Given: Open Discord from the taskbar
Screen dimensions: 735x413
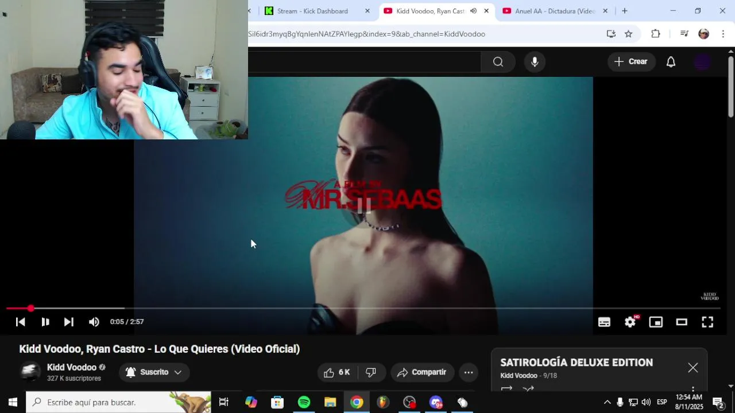Looking at the screenshot, I should point(436,402).
